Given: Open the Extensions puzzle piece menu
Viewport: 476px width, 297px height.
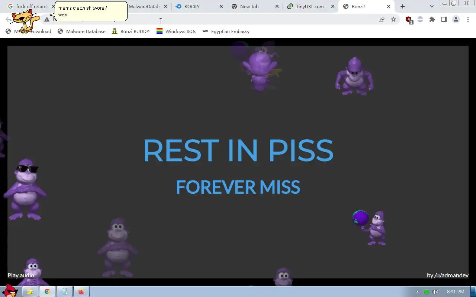Looking at the screenshot, I should [432, 20].
